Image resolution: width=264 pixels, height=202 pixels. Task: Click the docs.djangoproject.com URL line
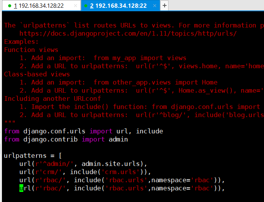128,33
